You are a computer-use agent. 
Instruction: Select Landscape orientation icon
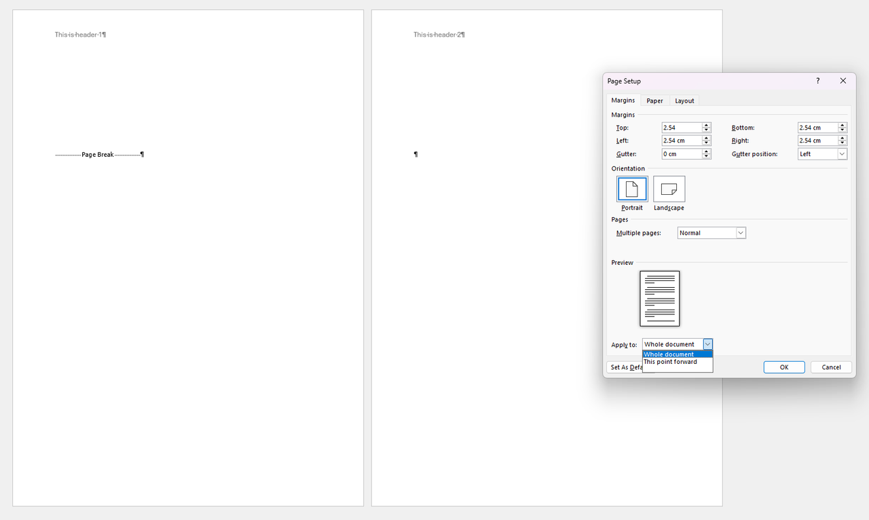coord(669,189)
